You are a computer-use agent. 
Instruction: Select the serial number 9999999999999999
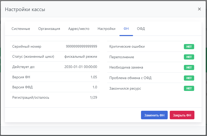point(81,46)
